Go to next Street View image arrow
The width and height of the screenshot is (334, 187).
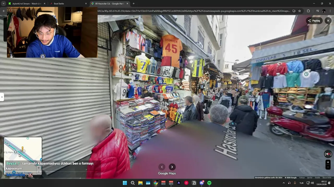point(172,167)
